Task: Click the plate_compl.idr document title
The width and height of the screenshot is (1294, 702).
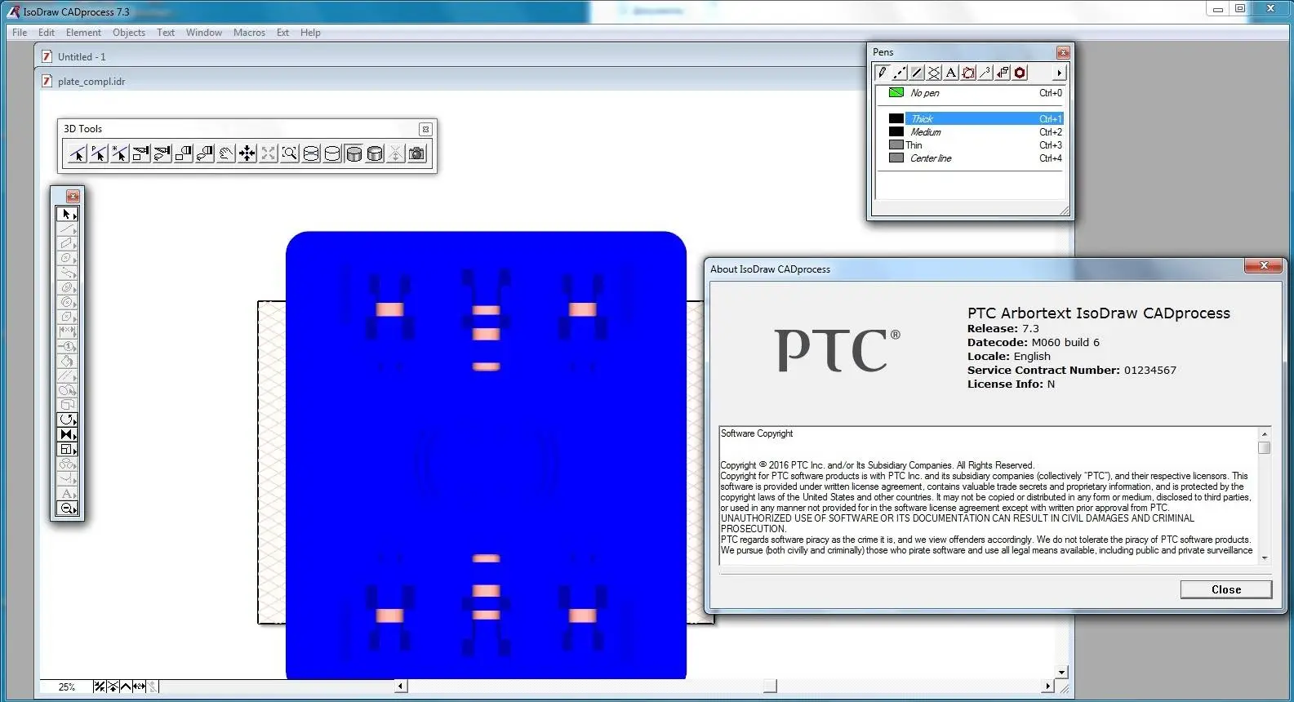Action: pyautogui.click(x=91, y=82)
